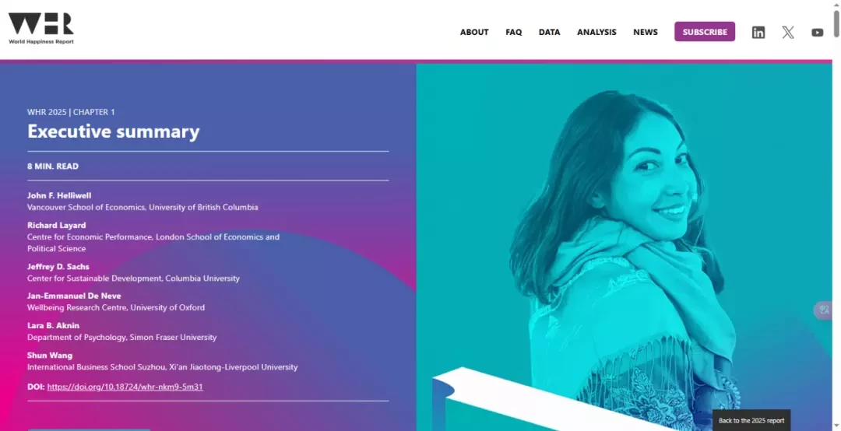
Task: Click the scrollbar down arrow
Action: tap(836, 426)
